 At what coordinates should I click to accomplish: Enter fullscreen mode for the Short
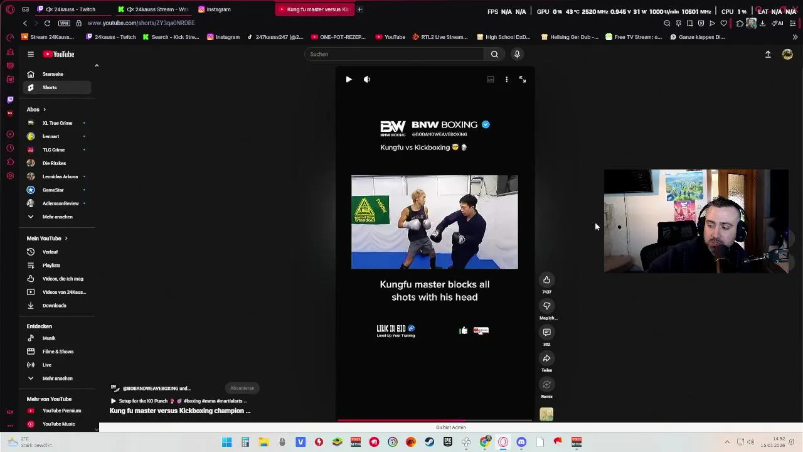pos(523,79)
